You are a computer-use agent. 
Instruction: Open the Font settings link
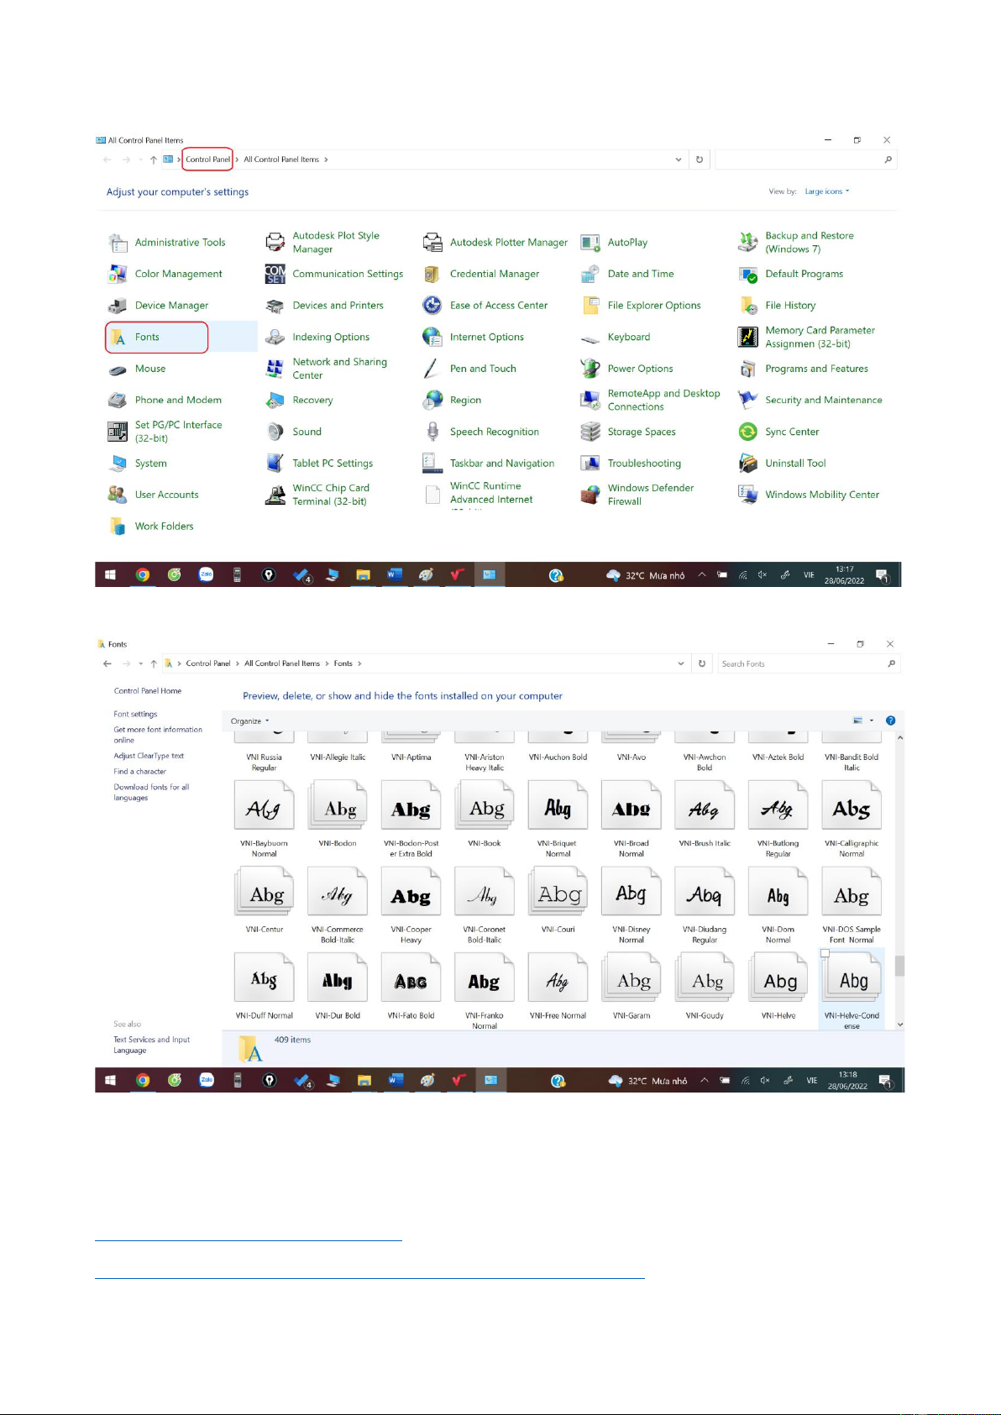click(135, 715)
